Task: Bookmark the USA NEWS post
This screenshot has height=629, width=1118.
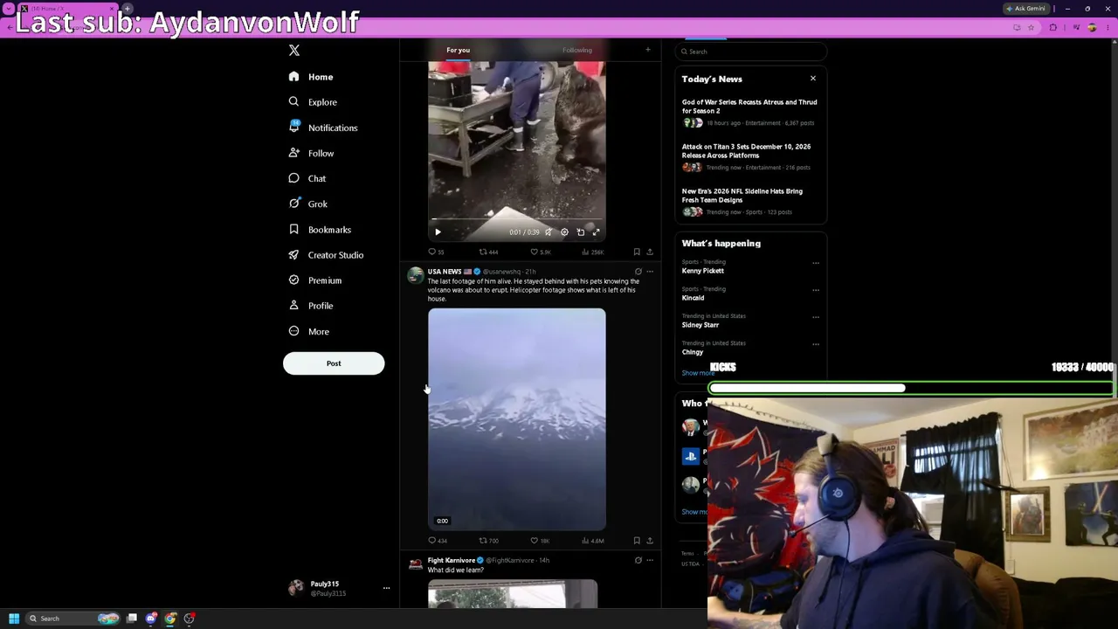Action: point(637,541)
